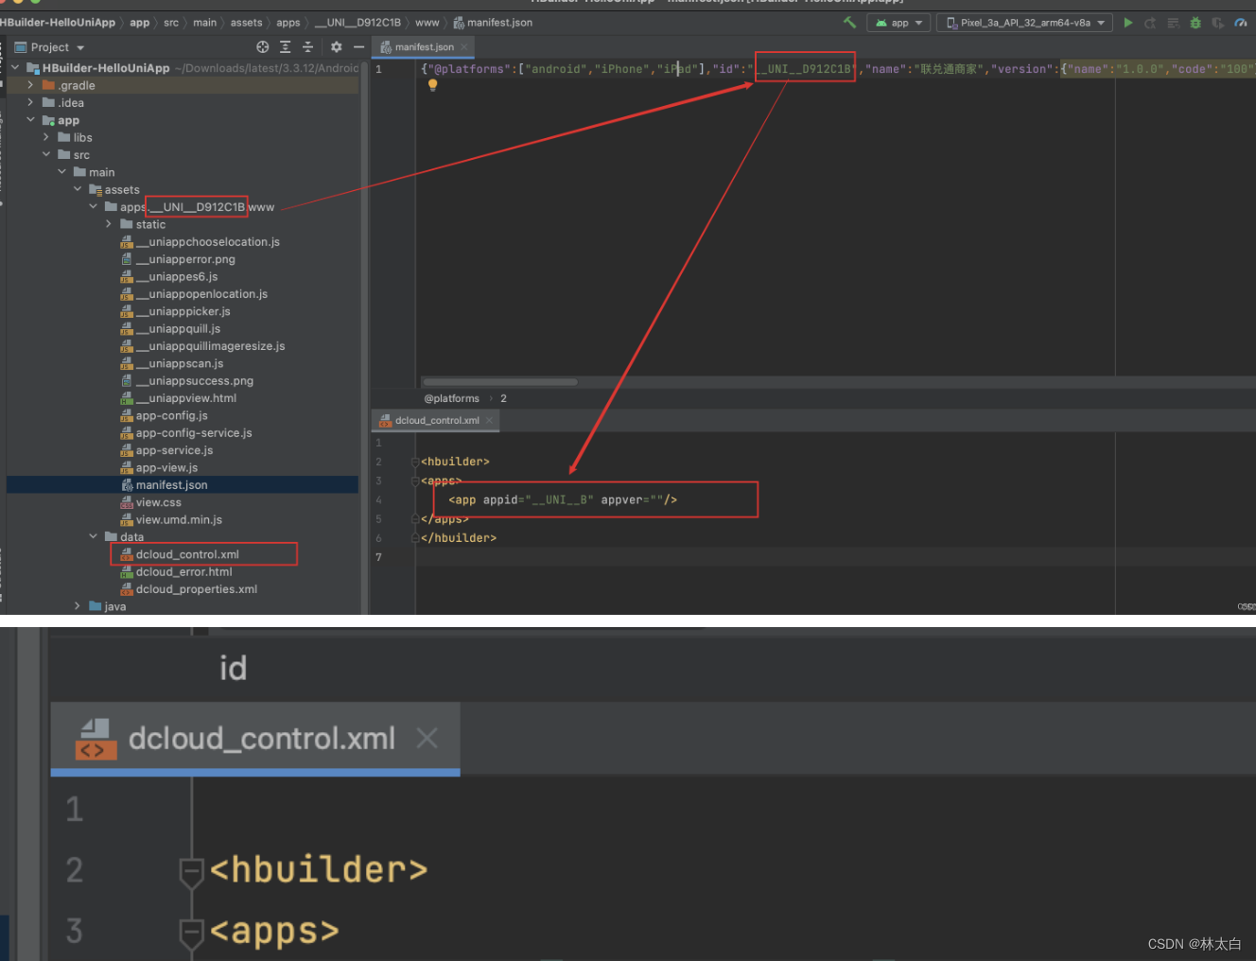
Task: Collapse the app module folder
Action: click(30, 119)
